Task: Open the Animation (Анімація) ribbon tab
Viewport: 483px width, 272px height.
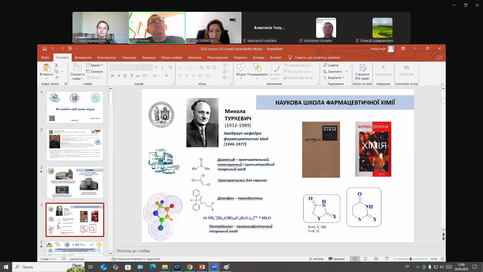Action: pyautogui.click(x=149, y=57)
